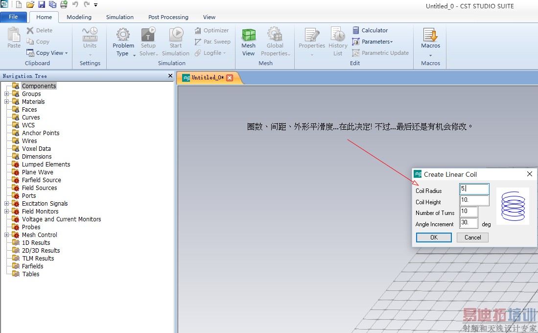538x333 pixels.
Task: Select Anchor Points tree item
Action: coord(41,133)
